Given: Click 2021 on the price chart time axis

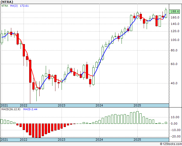Looking at the screenshot, I should coord(4,105).
